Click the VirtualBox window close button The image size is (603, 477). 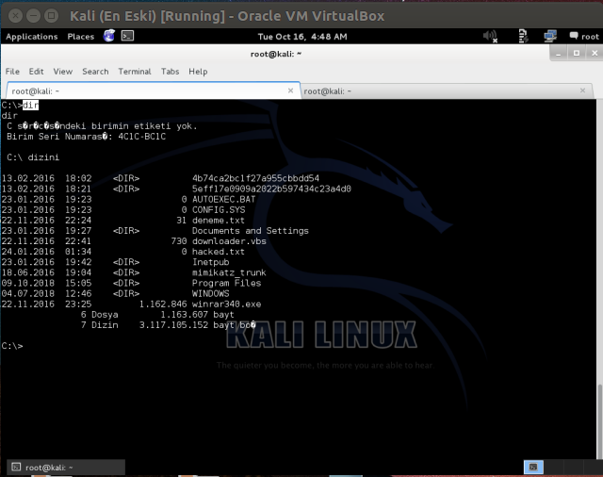(x=15, y=16)
